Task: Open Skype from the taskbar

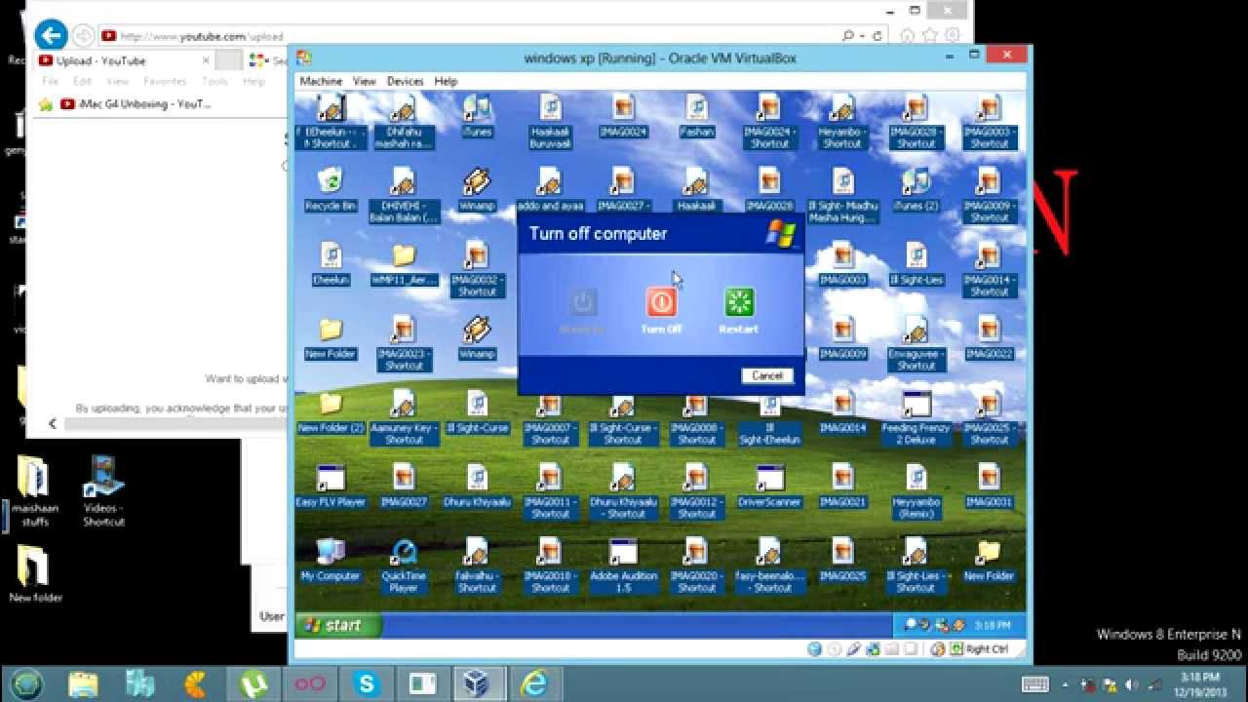Action: point(368,683)
